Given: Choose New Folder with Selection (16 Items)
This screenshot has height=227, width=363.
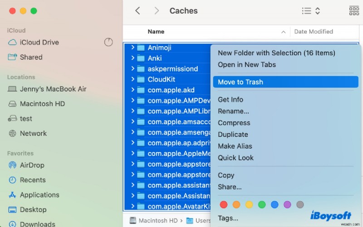Looking at the screenshot, I should (276, 53).
